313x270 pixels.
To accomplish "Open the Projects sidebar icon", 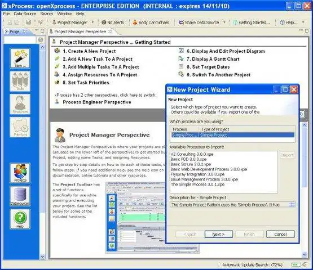I will 20,173.
